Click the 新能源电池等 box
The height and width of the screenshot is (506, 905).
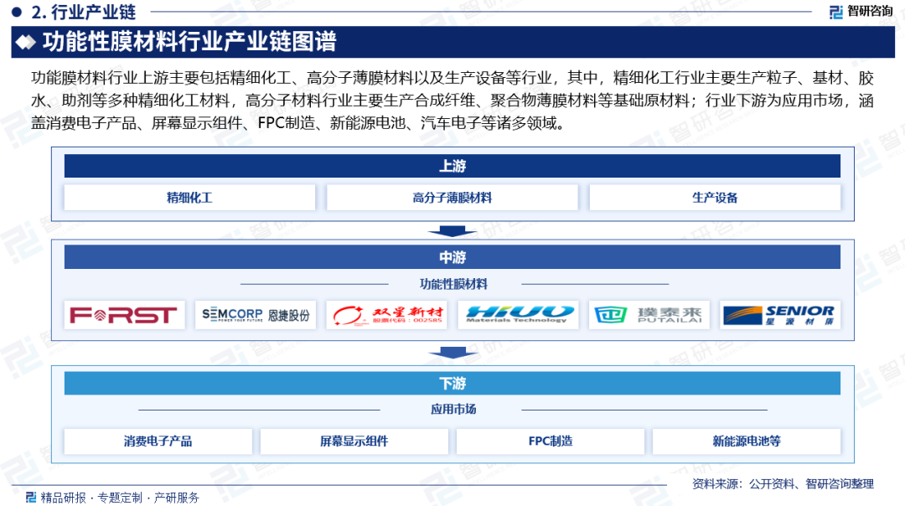point(746,441)
